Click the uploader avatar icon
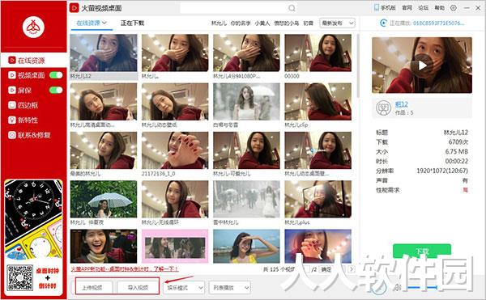The image size is (486, 300). tap(383, 108)
